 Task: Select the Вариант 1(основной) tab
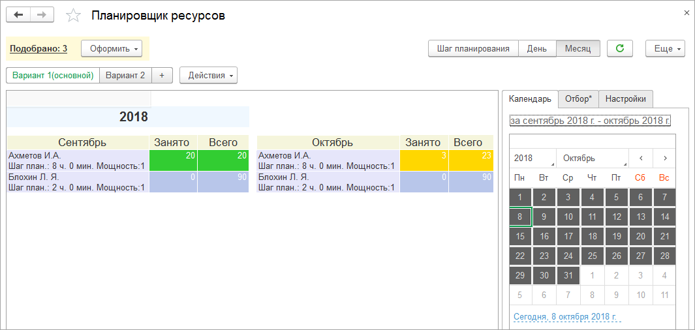click(53, 75)
